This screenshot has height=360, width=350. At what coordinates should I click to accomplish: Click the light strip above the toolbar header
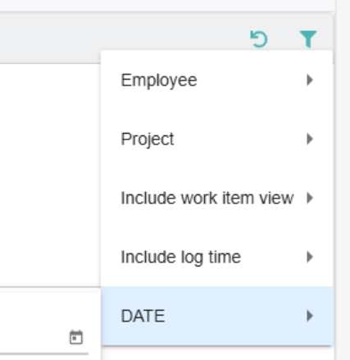[167, 6]
